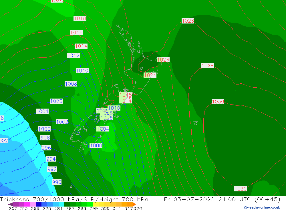This screenshot has width=286, height=210.
Task: Click the 1010 label with light green background
Action: coord(114,108)
